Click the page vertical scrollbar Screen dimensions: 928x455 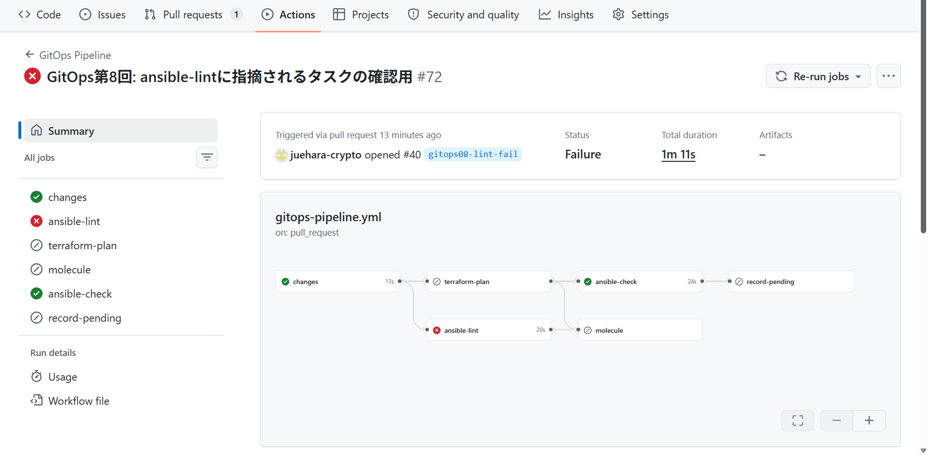(923, 116)
